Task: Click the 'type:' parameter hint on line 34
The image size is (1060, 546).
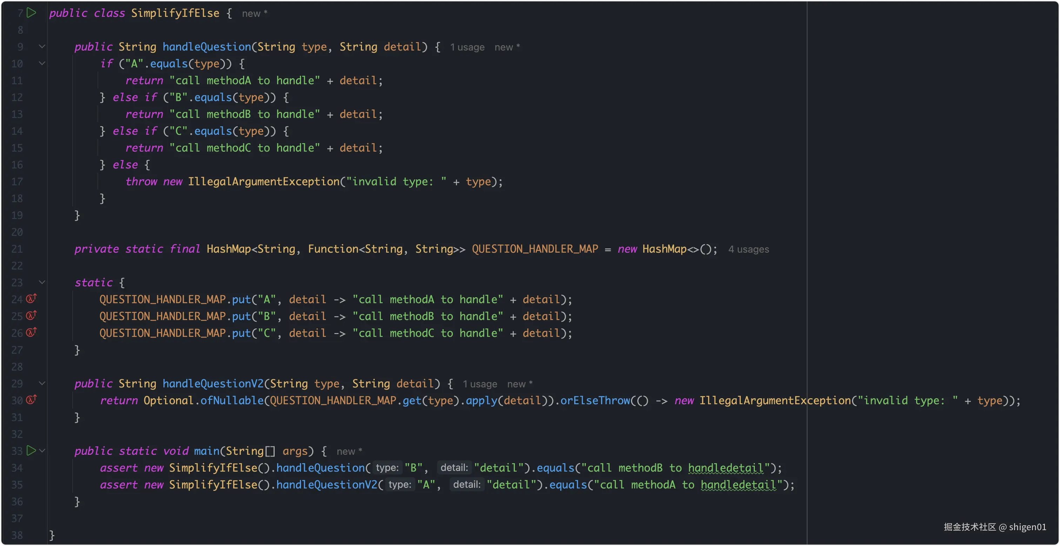Action: click(387, 468)
